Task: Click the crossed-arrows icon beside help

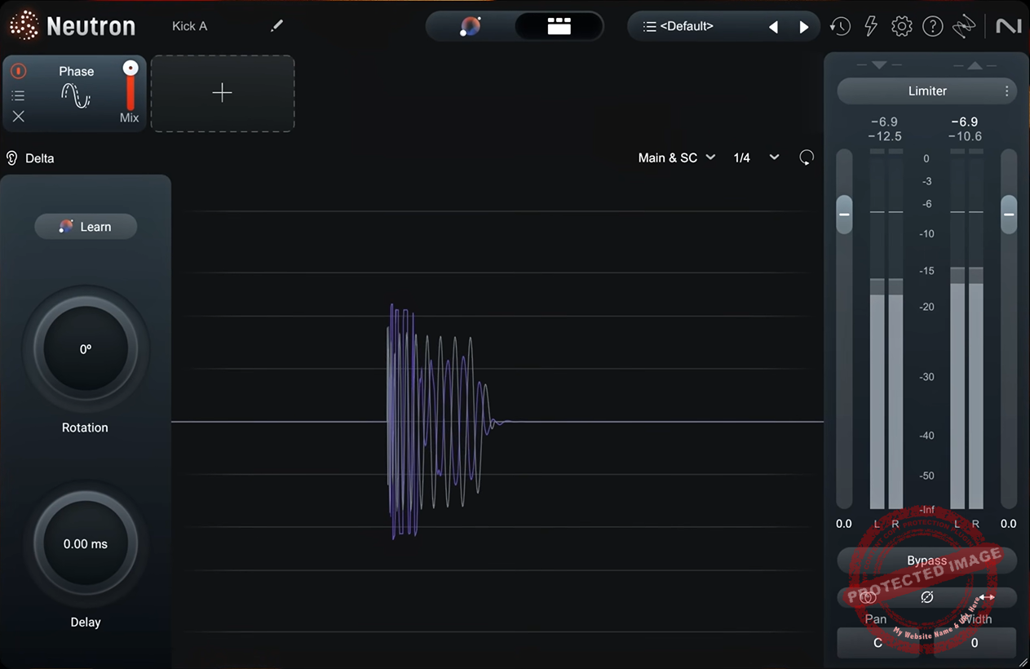Action: pos(963,26)
